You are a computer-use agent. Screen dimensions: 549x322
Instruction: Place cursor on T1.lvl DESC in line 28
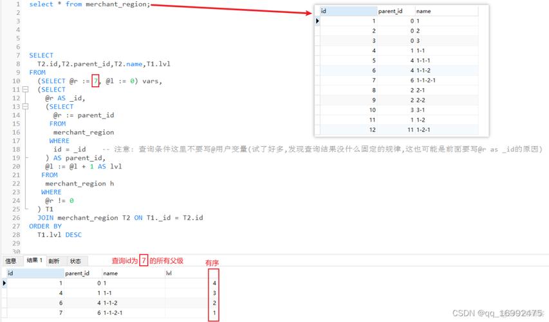click(59, 235)
